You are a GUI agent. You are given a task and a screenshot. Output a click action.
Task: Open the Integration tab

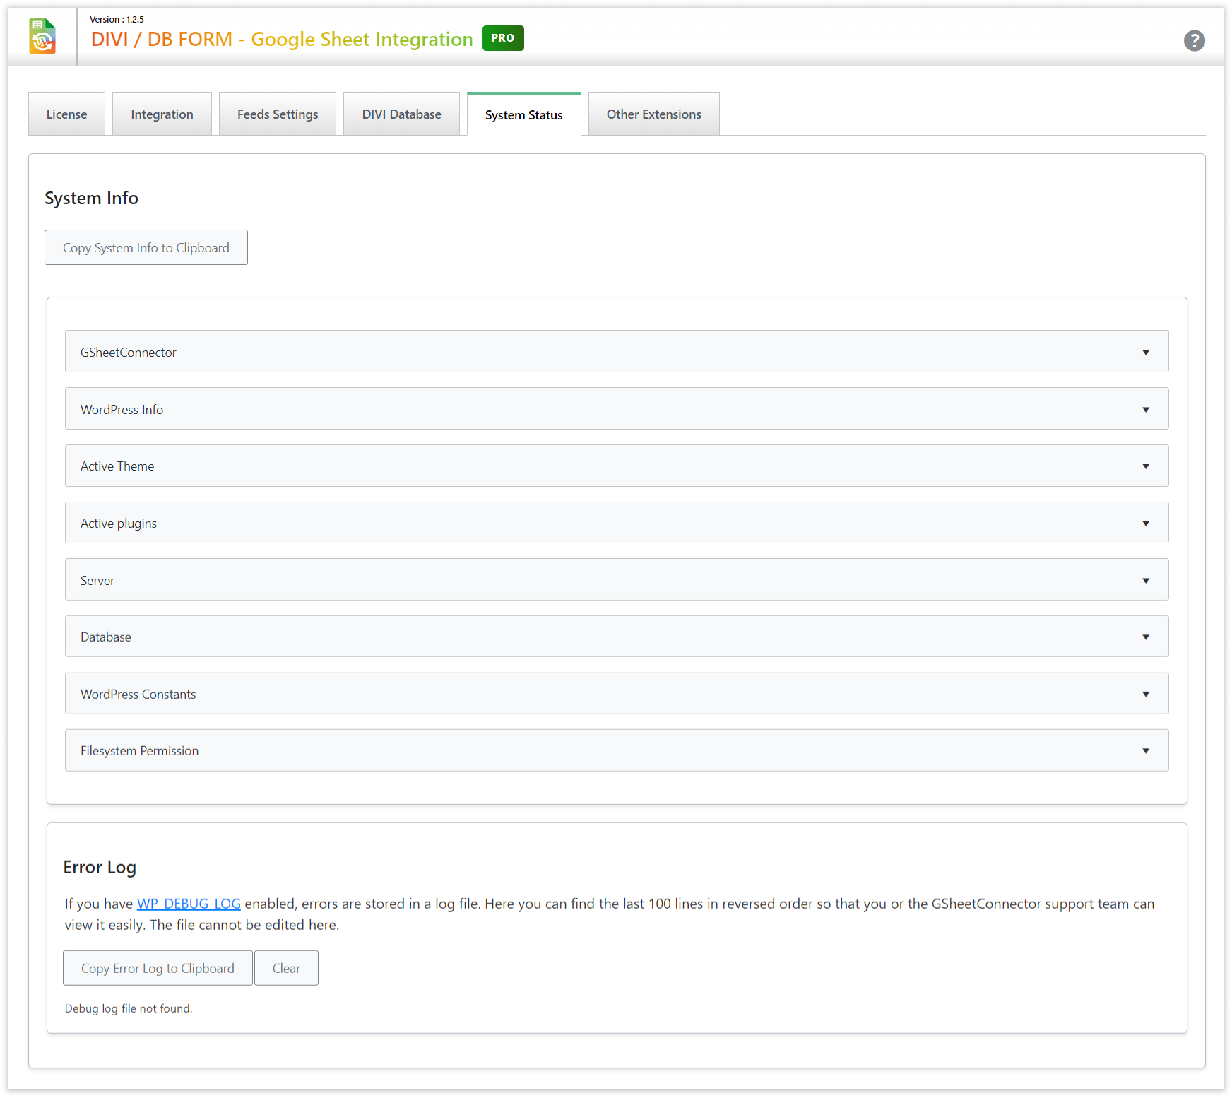click(x=162, y=114)
